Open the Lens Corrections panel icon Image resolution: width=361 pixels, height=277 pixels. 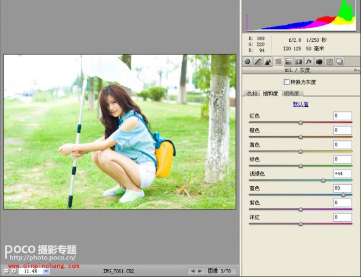(x=299, y=62)
